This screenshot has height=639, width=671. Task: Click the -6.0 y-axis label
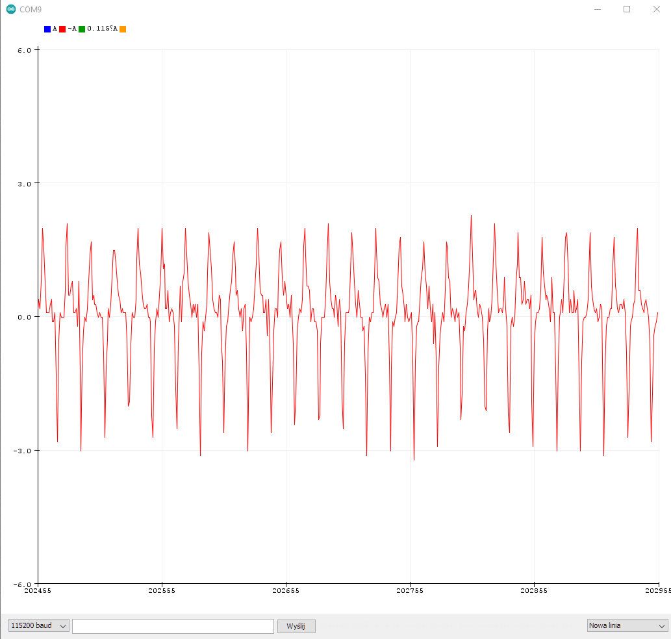[x=22, y=584]
